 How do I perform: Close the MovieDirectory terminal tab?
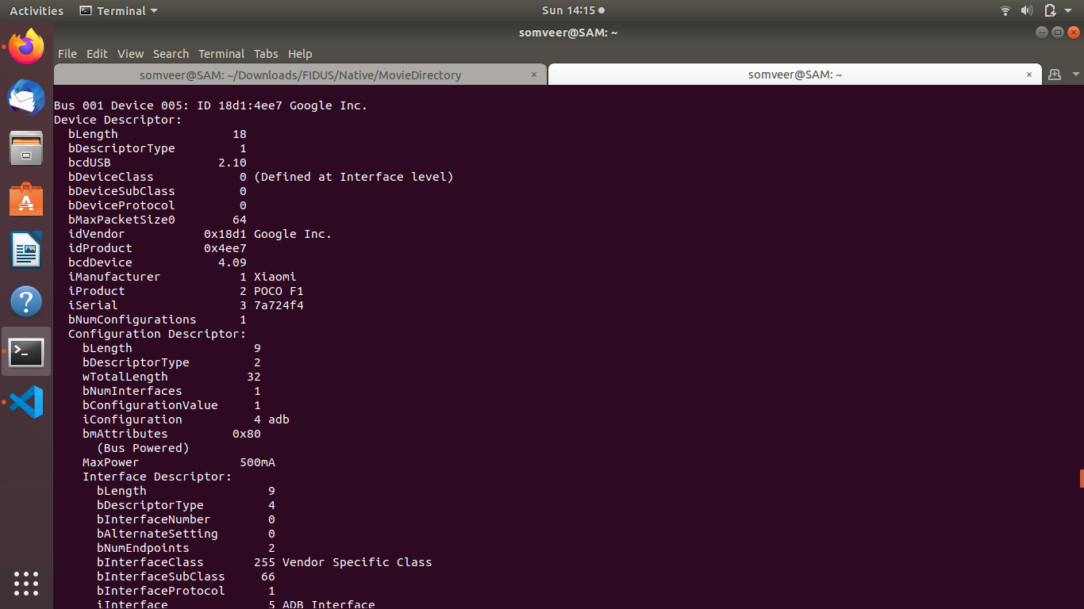tap(534, 75)
